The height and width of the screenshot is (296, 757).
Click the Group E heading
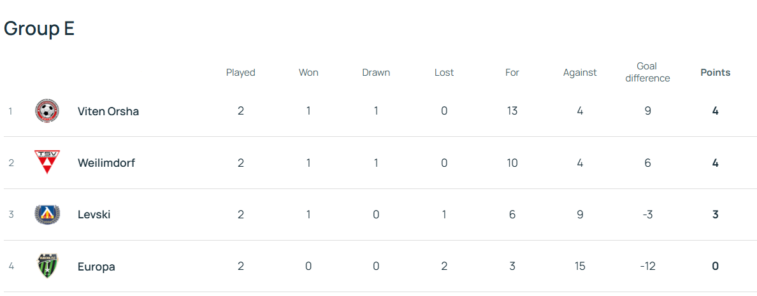click(x=40, y=29)
